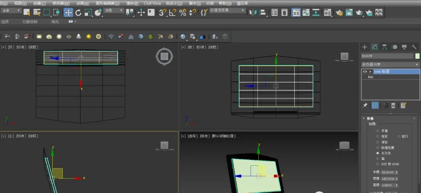This screenshot has height=193, width=421.
Task: Switch to the Utilities wrench tab
Action: (414, 47)
